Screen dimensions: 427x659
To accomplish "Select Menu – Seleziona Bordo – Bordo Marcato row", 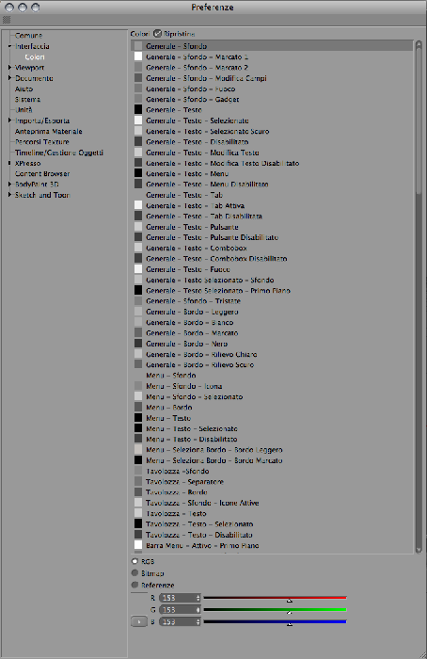I will (272, 460).
